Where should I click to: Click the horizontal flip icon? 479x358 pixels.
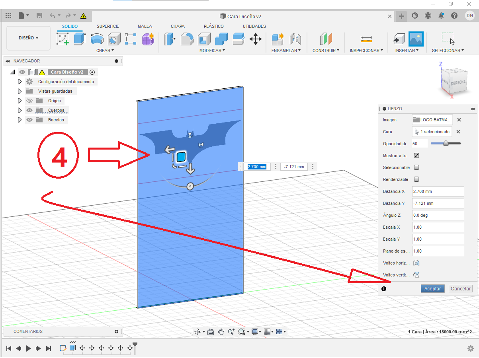(416, 263)
